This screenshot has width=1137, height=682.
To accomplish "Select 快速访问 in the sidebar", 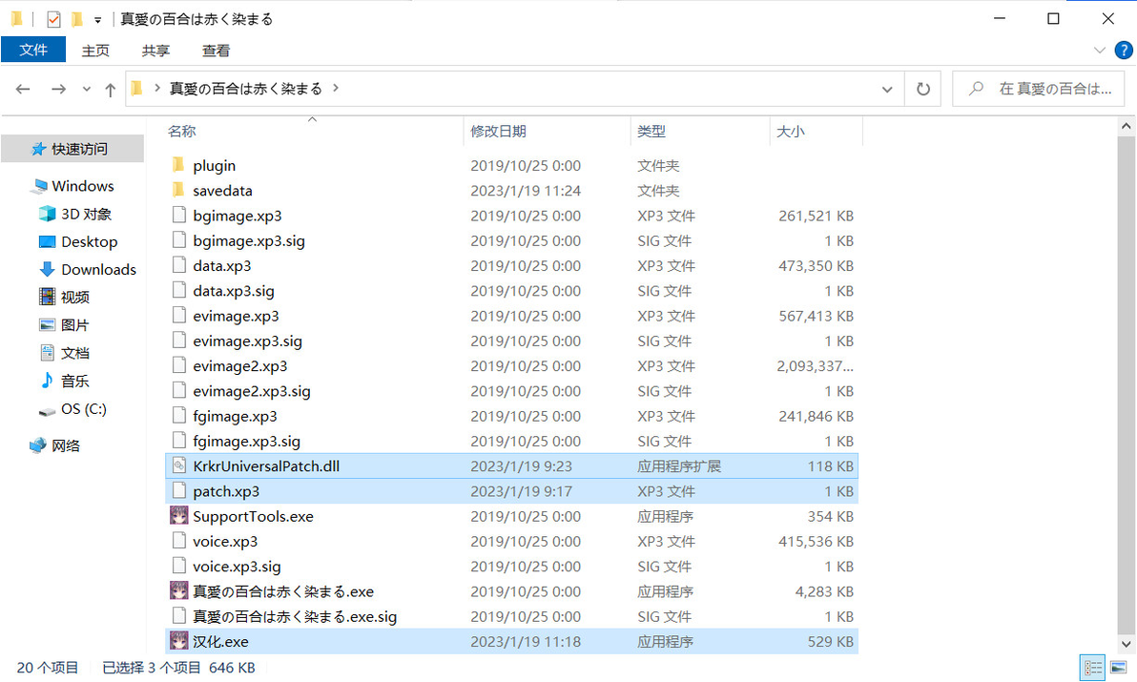I will tap(71, 150).
